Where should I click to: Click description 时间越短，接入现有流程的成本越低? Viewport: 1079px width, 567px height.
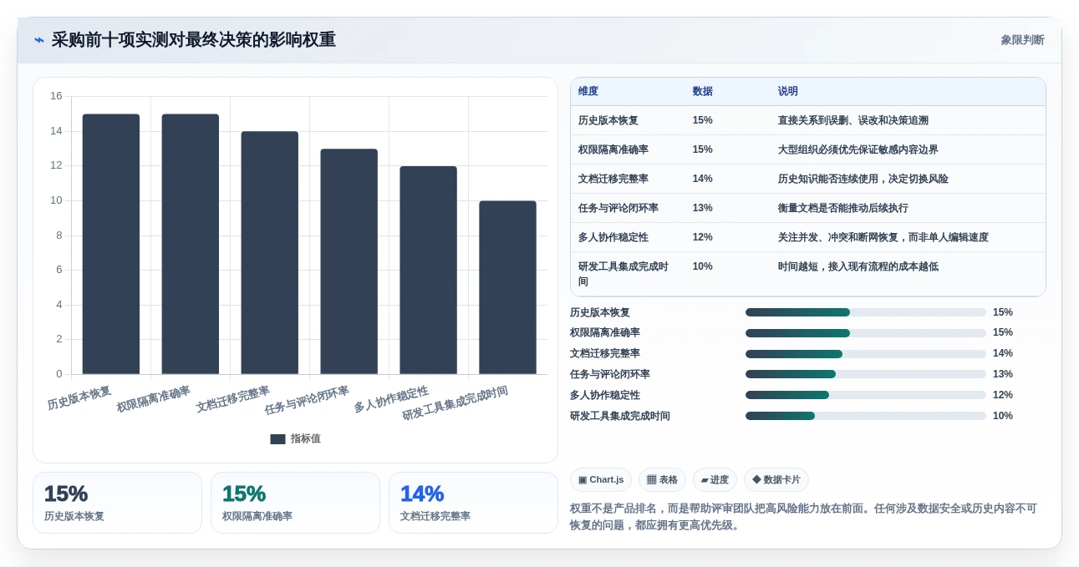click(858, 266)
